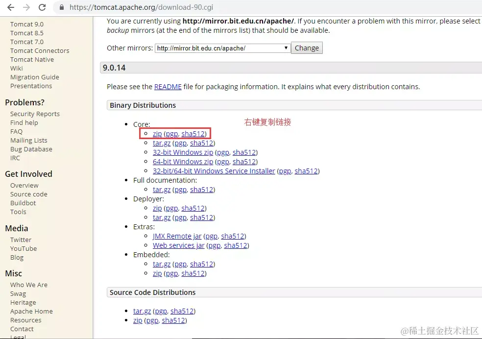Image resolution: width=482 pixels, height=339 pixels.
Task: Open Tools sidebar link
Action: tap(18, 212)
